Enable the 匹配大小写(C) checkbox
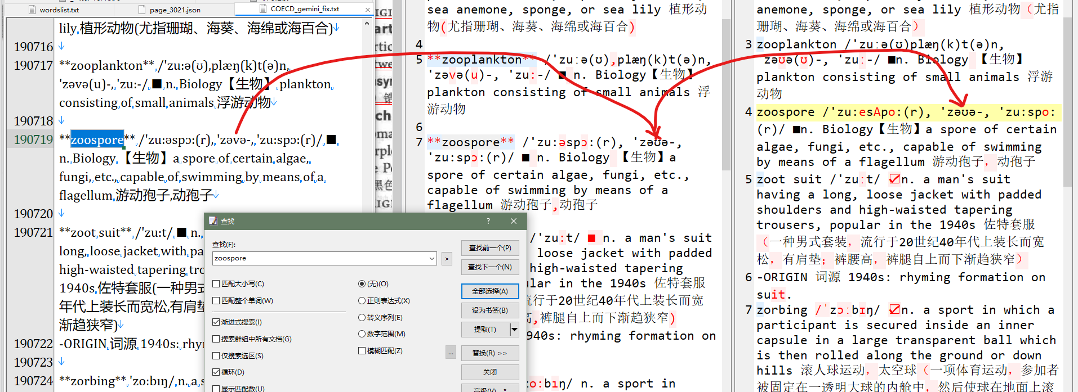 point(216,284)
